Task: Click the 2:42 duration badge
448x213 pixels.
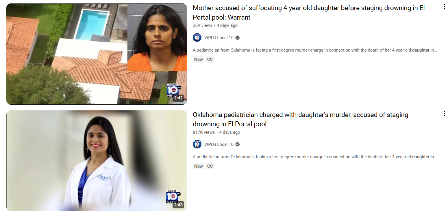Action: (178, 98)
